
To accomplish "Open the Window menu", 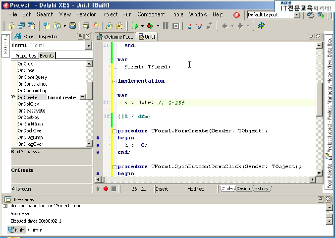I will pyautogui.click(x=198, y=14).
